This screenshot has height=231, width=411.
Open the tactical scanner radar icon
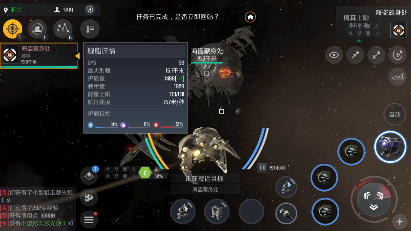click(397, 77)
